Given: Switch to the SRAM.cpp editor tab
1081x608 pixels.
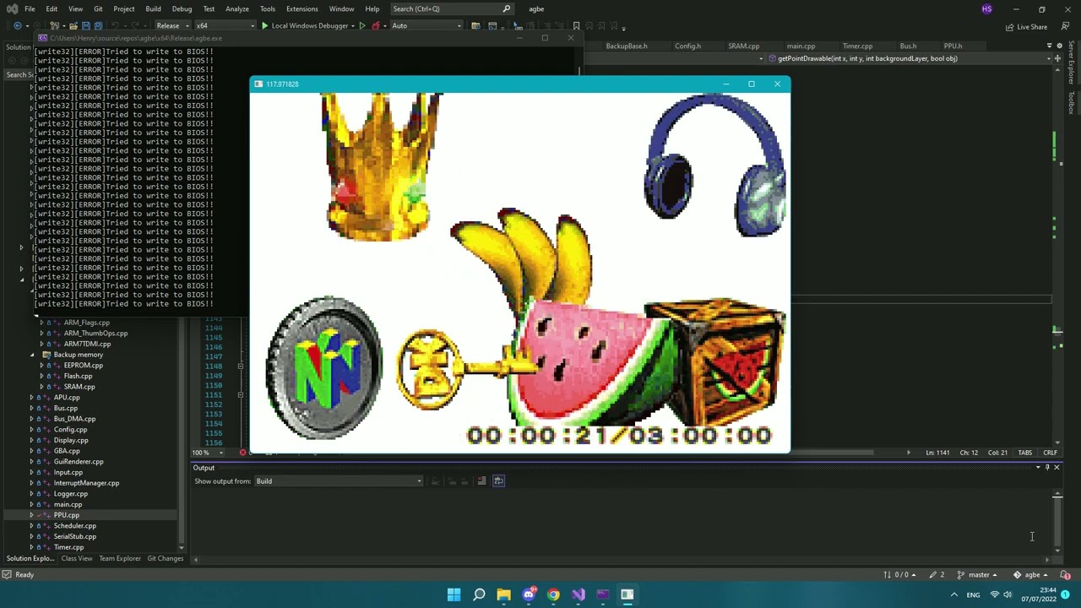Looking at the screenshot, I should coord(743,46).
